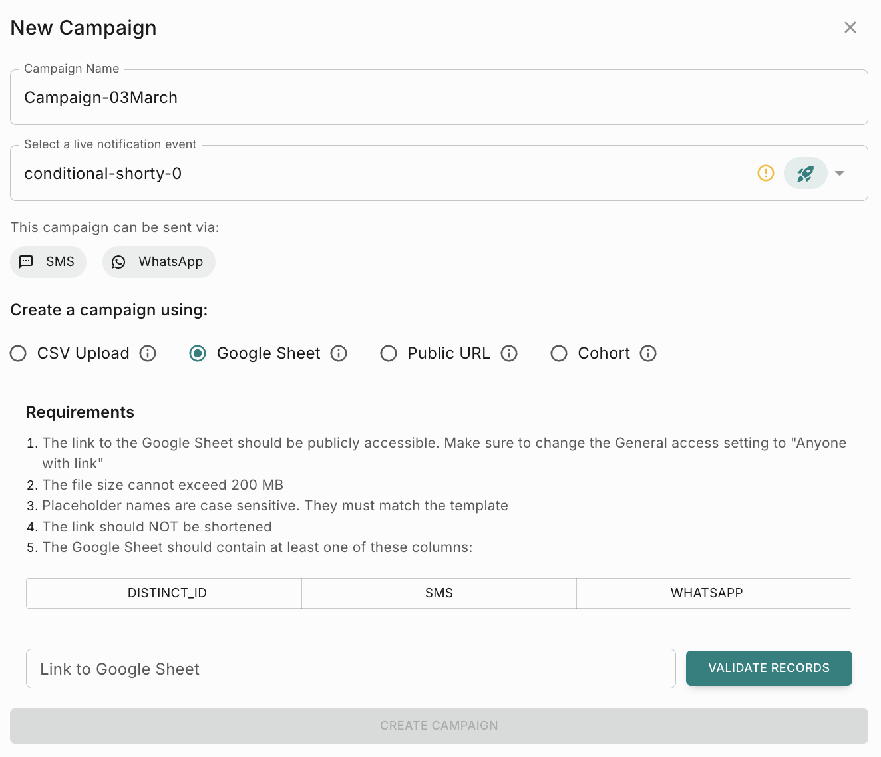Click the SMS channel chip

48,262
